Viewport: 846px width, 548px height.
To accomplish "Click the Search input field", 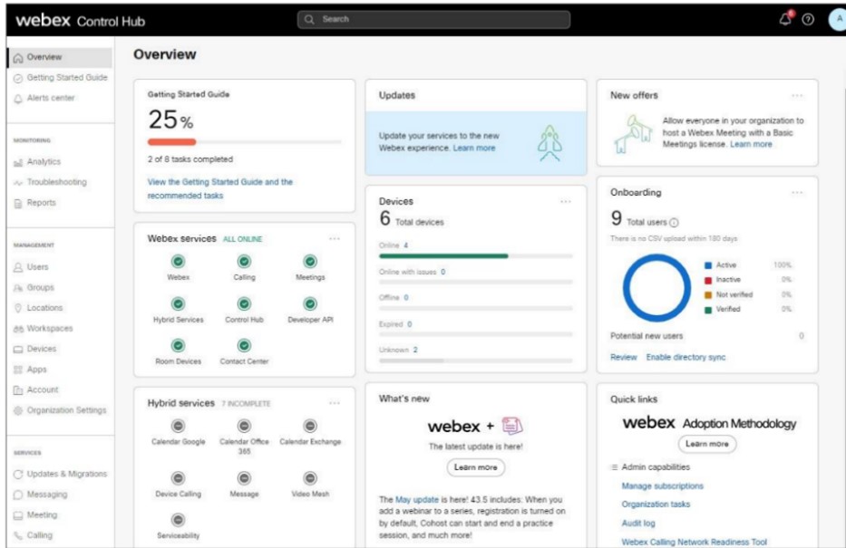I will (x=433, y=19).
